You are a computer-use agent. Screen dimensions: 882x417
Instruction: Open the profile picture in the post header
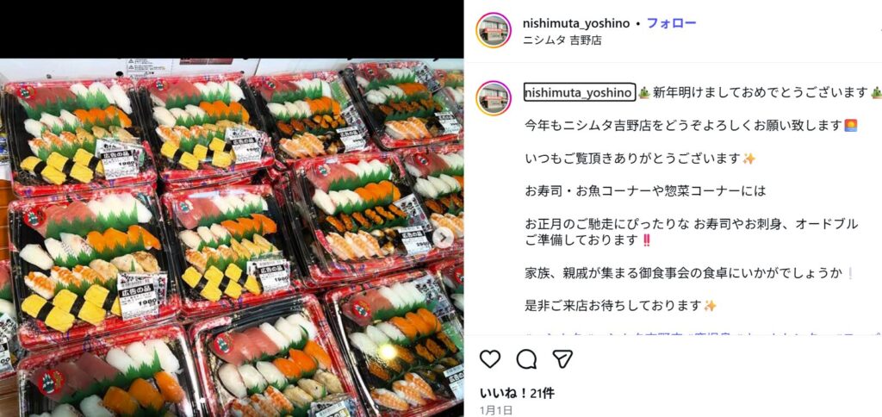point(494,30)
